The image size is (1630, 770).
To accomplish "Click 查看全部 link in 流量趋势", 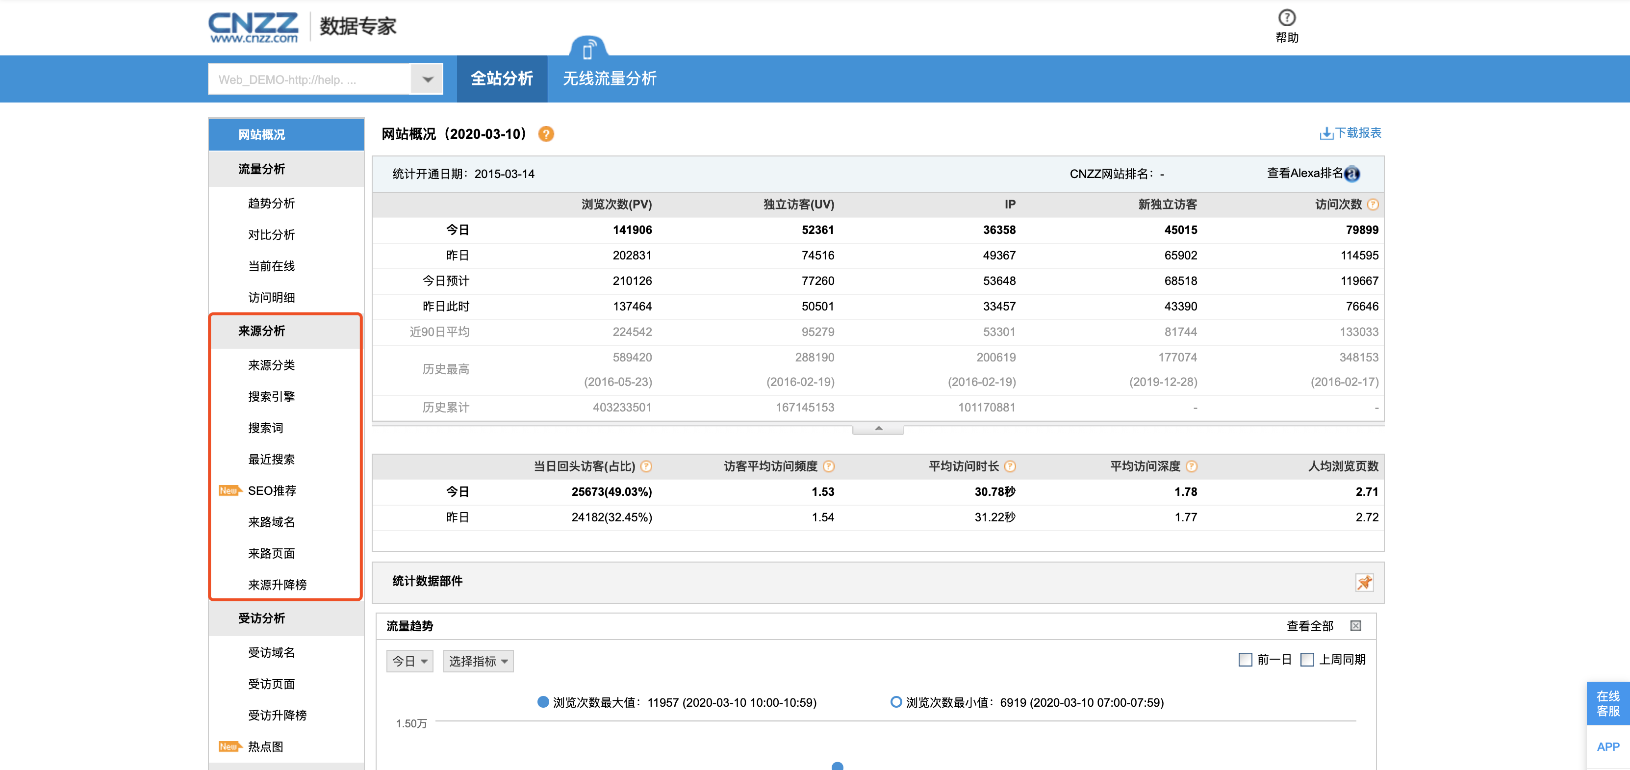I will click(1309, 626).
